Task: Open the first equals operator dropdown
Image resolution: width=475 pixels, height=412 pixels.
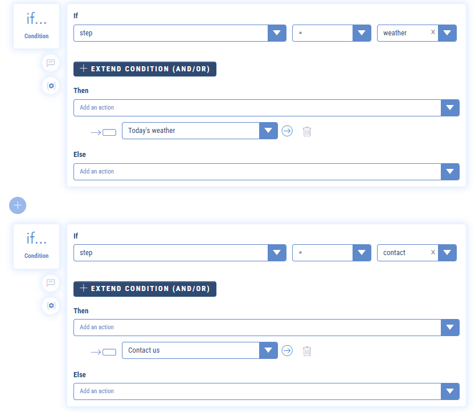Action: [362, 33]
